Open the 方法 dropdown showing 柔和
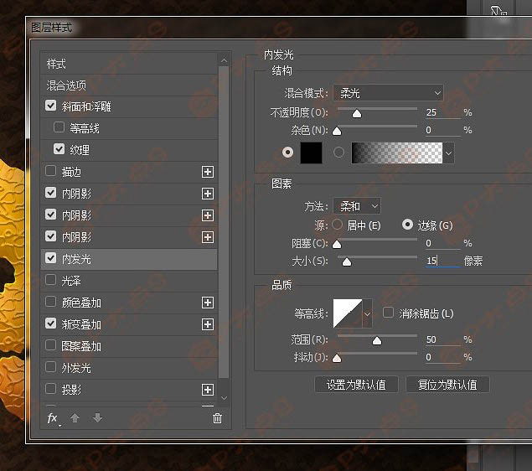 coord(357,205)
